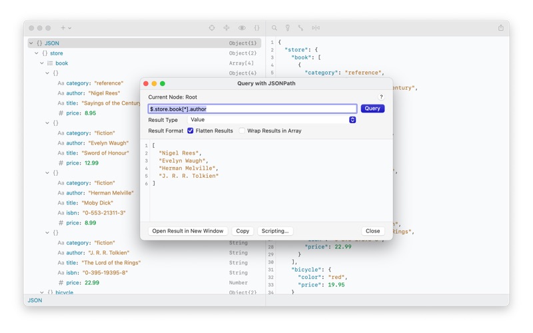Screen dimensions: 533x333
Task: Collapse the object containing "J. R. R. Tolkien"
Action: coord(47,232)
